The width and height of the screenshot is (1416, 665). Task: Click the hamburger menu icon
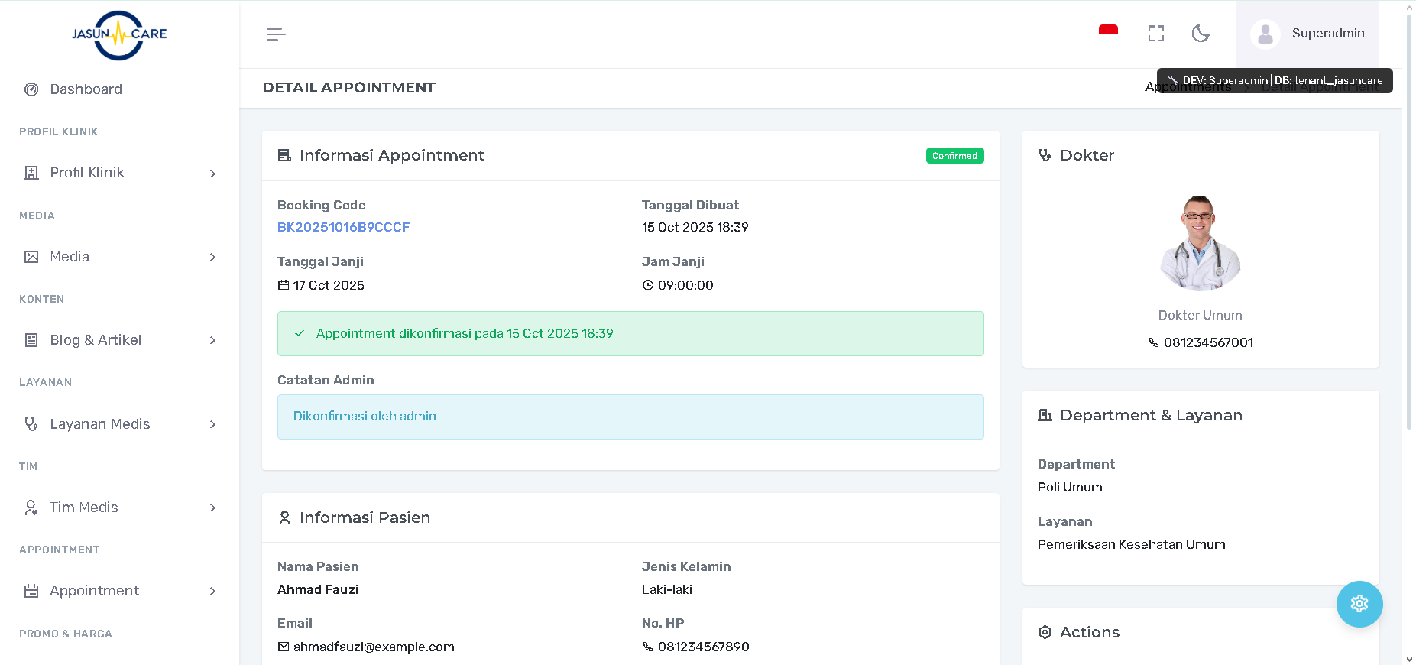[276, 34]
